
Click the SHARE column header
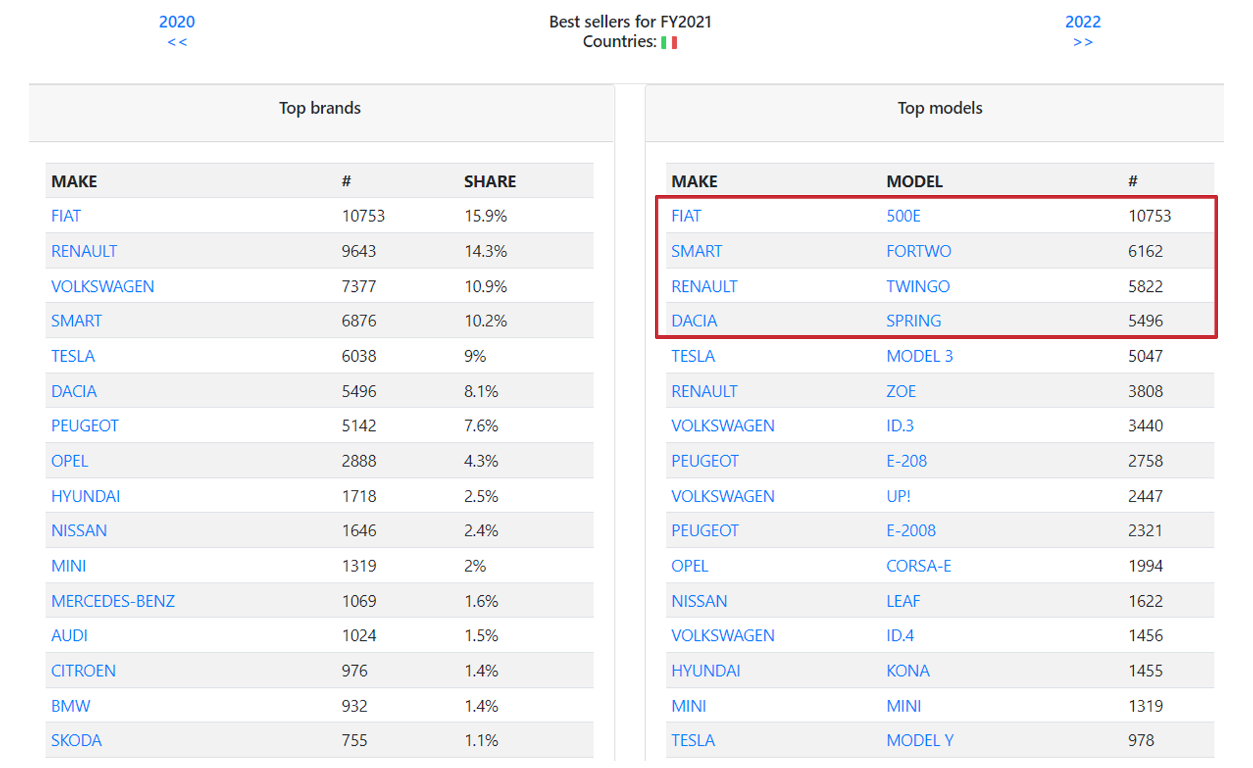pos(489,181)
